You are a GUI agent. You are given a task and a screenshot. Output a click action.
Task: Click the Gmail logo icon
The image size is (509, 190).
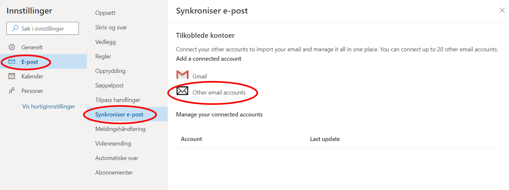pos(182,75)
